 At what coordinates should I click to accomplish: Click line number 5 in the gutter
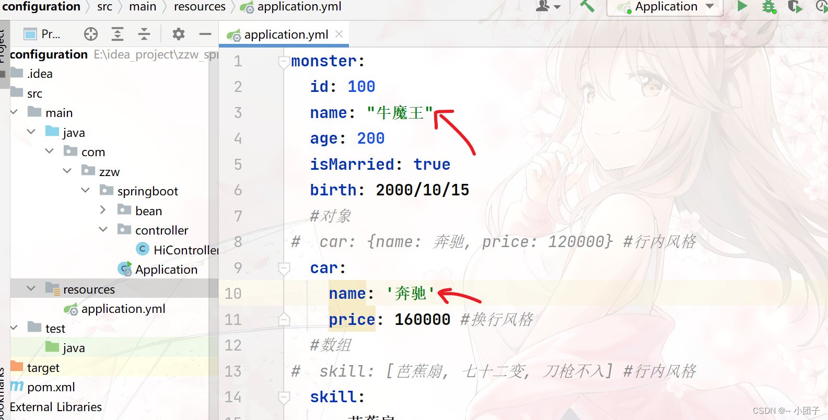238,164
